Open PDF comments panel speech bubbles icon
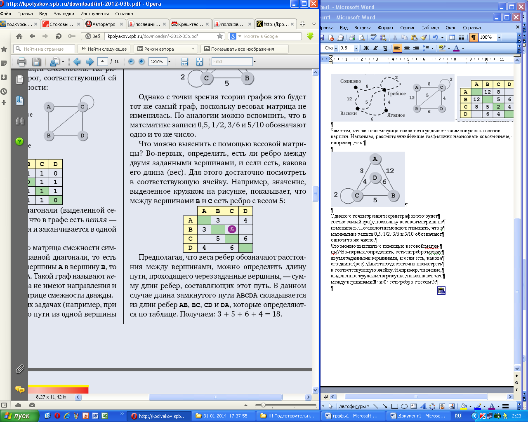Viewport: 528px width, 422px height. (19, 389)
